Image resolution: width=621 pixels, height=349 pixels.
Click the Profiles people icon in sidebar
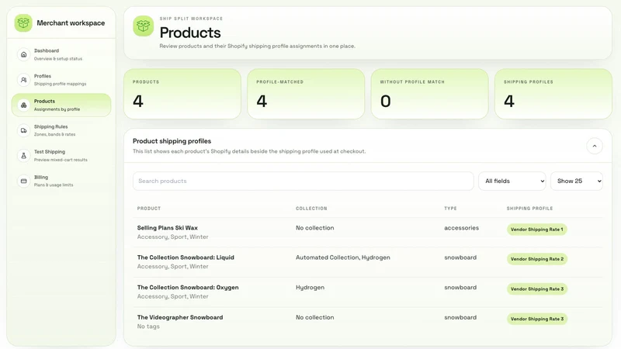tap(24, 80)
